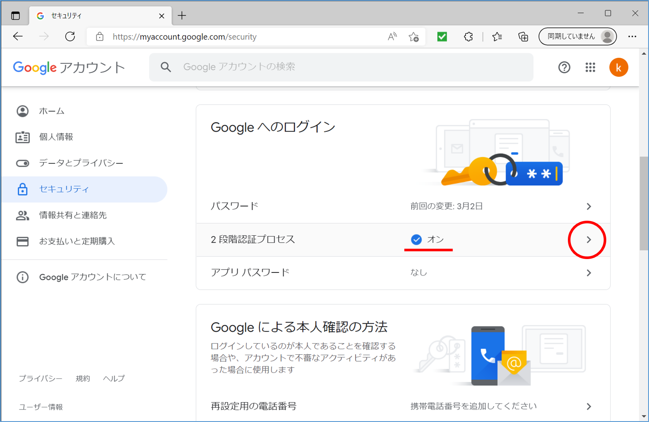Open the tab actions menu icon
The width and height of the screenshot is (649, 422).
(x=16, y=16)
